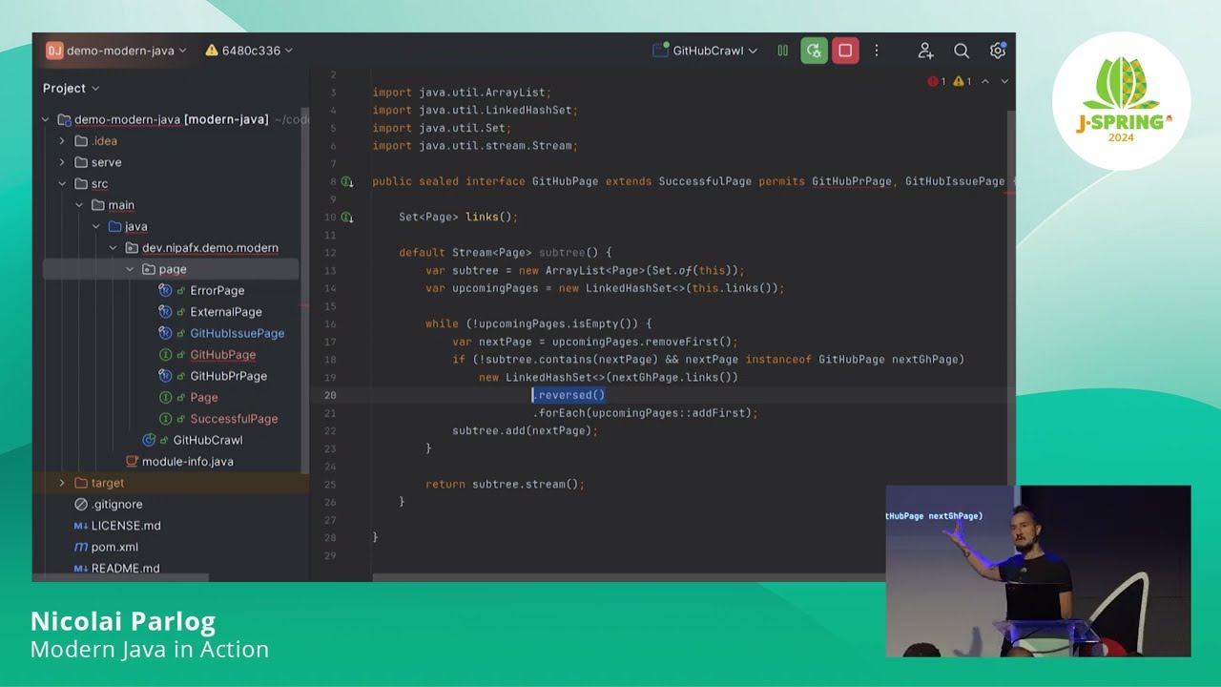Viewport: 1221px width, 687px height.
Task: Jump to previous highlighted problem arrow
Action: click(x=985, y=82)
